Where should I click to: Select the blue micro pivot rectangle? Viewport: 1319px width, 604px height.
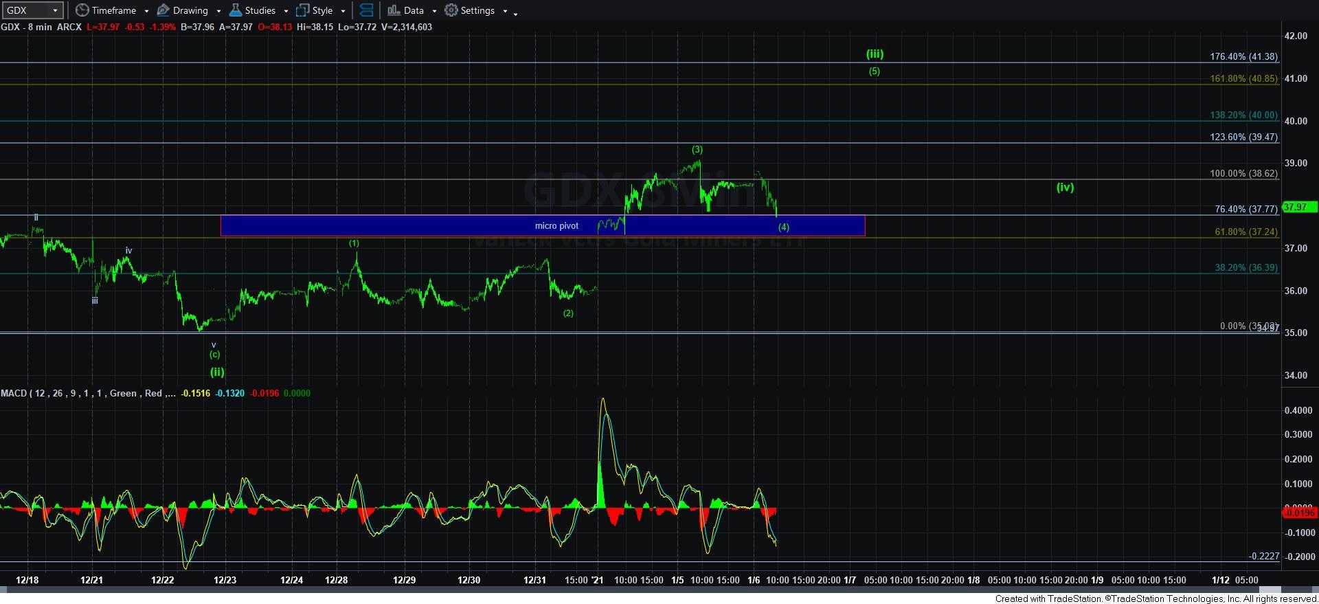[x=543, y=226]
